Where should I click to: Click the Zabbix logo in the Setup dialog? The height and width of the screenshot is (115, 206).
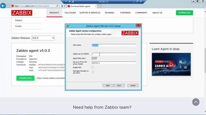[130, 33]
